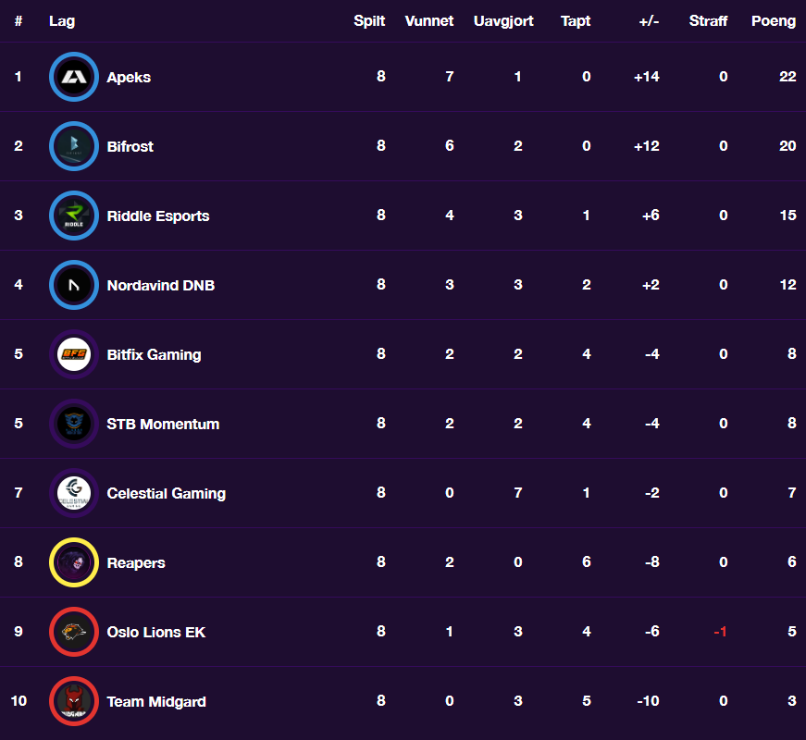
Task: Click the Team Midgard logo
Action: [x=74, y=701]
